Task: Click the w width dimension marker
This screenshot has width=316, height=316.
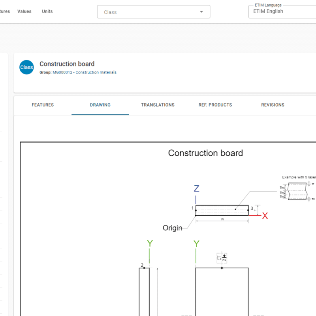Action: [x=222, y=219]
